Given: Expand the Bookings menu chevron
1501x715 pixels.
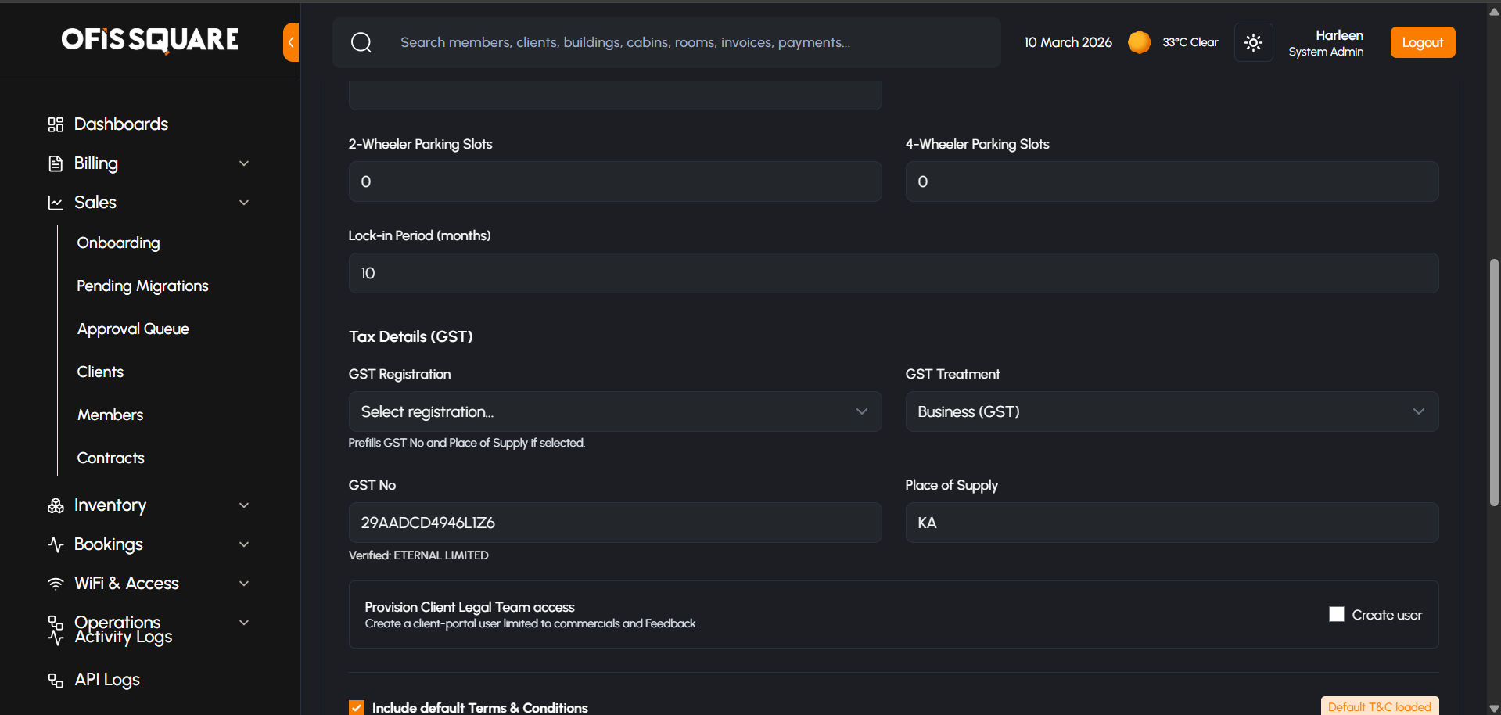Looking at the screenshot, I should 244,544.
